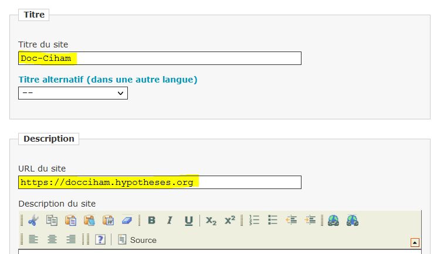The width and height of the screenshot is (437, 254).
Task: Apply subscript formatting
Action: pos(211,220)
